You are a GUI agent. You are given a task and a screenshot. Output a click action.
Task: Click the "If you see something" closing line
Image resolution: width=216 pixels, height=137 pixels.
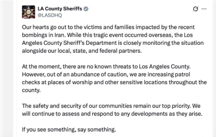69,130
